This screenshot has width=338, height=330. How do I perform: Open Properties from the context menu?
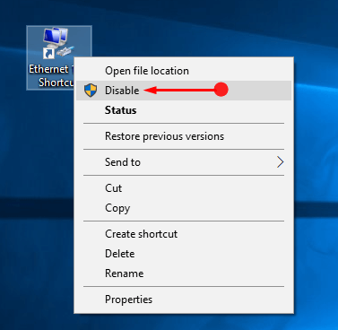tap(184, 300)
